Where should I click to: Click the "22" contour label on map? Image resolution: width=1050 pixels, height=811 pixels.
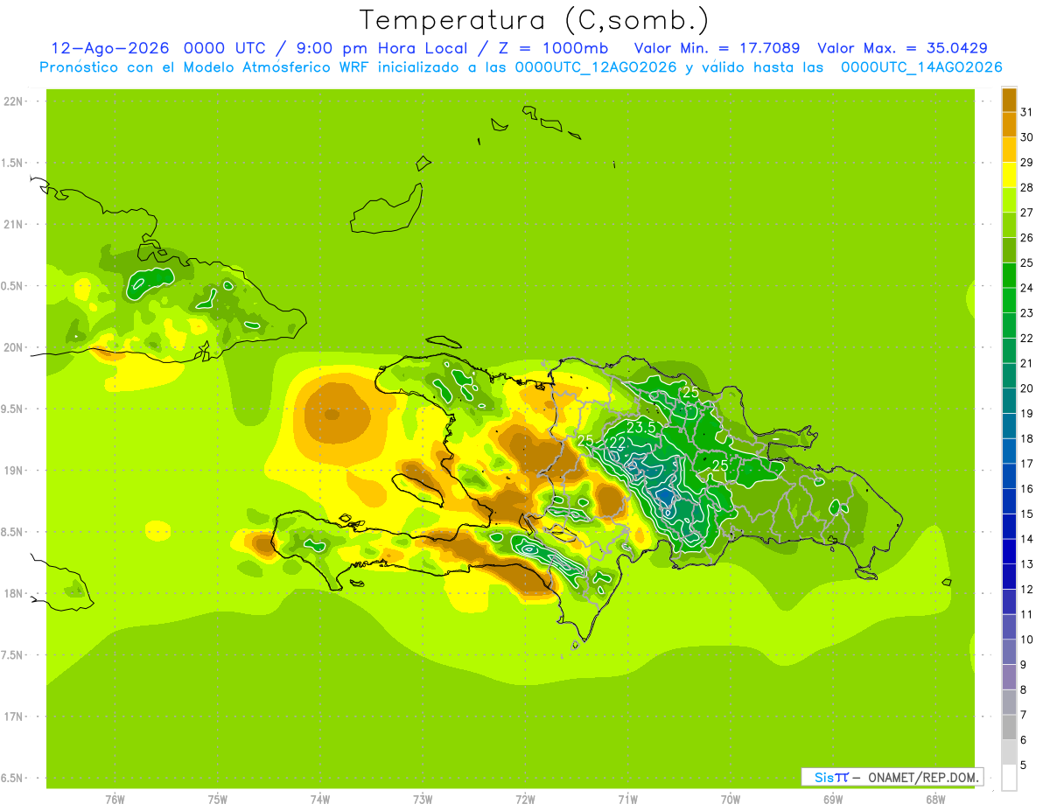pos(617,444)
